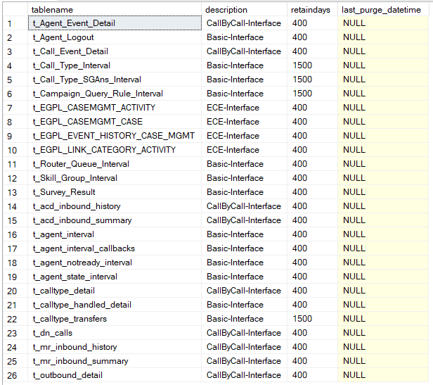Viewport: 433px width, 385px height.
Task: Select the t_agent_interval cell
Action: pyautogui.click(x=115, y=234)
